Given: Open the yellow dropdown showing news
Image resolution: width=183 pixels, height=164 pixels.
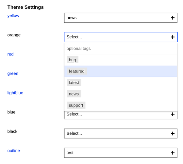Looking at the screenshot, I should click(x=121, y=18).
